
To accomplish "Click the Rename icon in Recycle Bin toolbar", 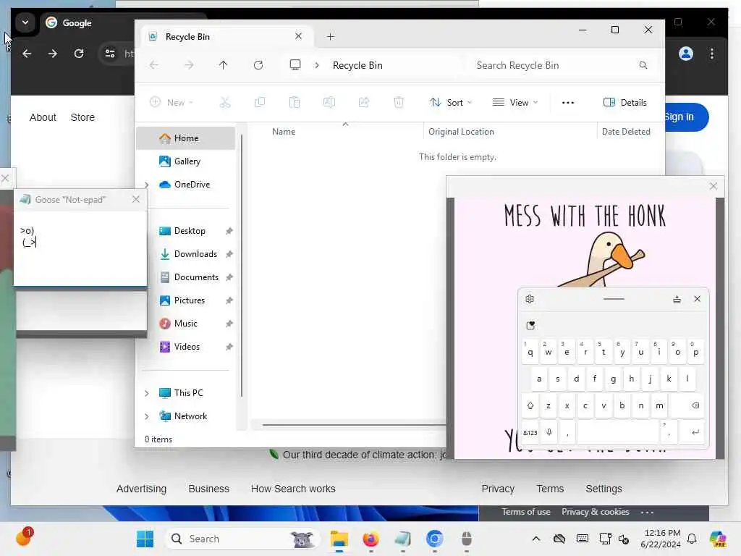I will [x=329, y=102].
